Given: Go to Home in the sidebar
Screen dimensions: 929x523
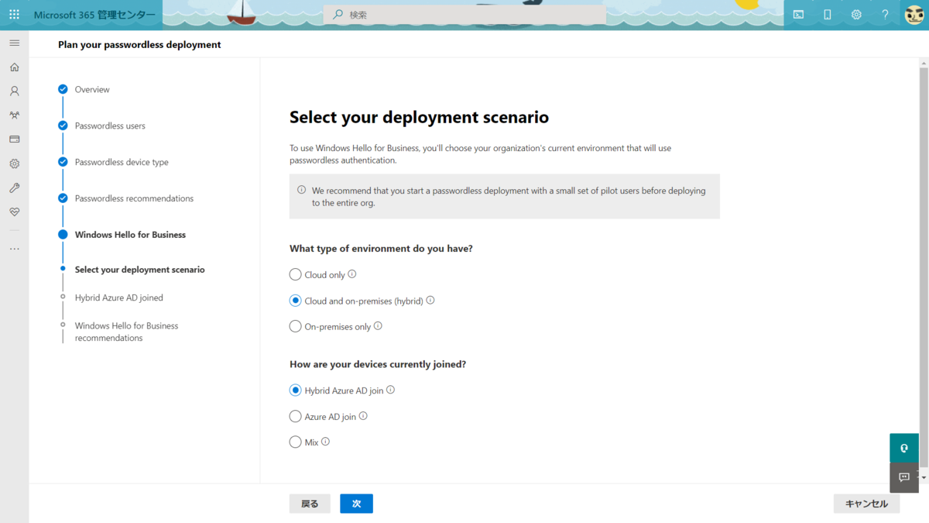Looking at the screenshot, I should [x=14, y=67].
